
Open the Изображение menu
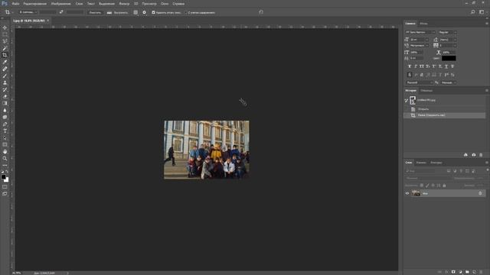[x=61, y=4]
